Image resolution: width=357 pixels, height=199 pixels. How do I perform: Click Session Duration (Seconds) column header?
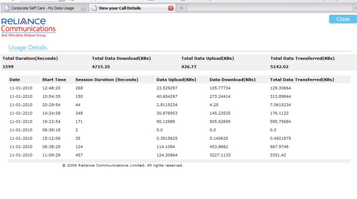(x=107, y=79)
